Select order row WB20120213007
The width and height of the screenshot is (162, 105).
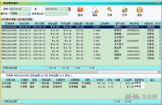81,41
